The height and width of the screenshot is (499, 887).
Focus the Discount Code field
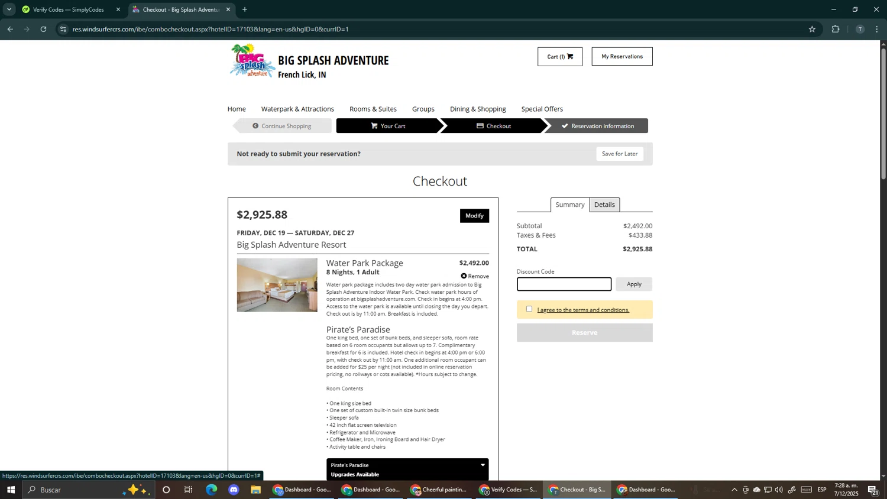point(564,284)
